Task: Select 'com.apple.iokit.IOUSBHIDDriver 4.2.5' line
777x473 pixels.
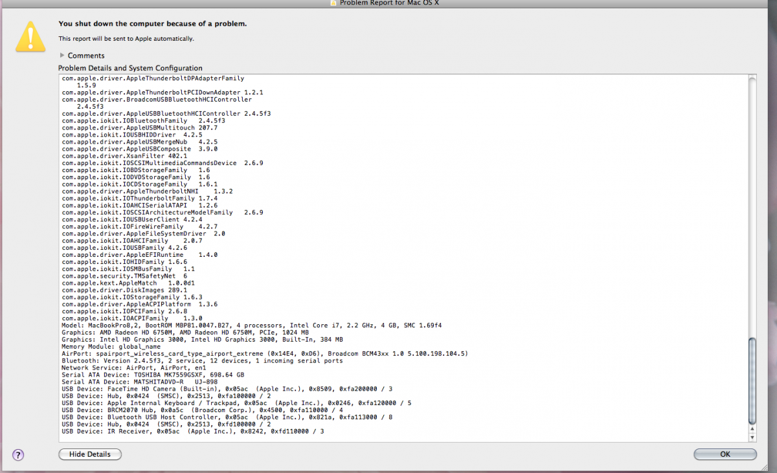Action: [132, 135]
